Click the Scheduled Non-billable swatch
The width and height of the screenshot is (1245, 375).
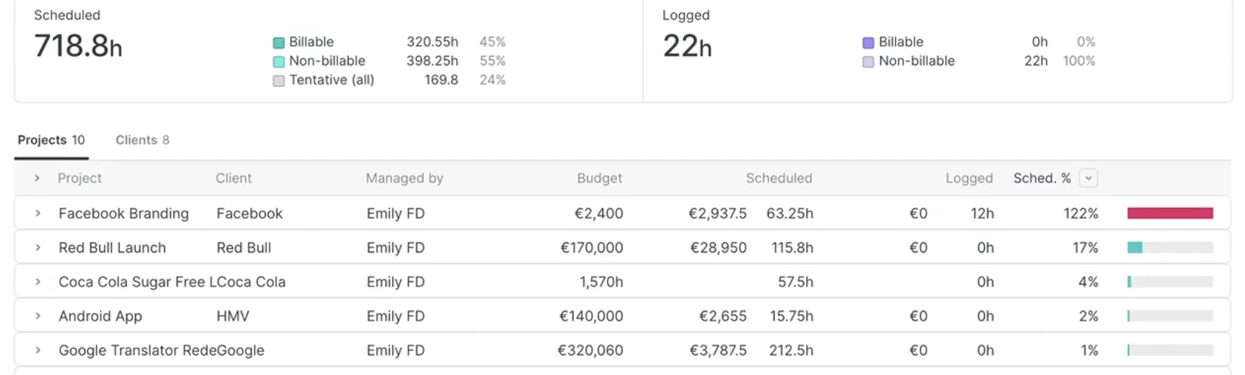coord(279,62)
